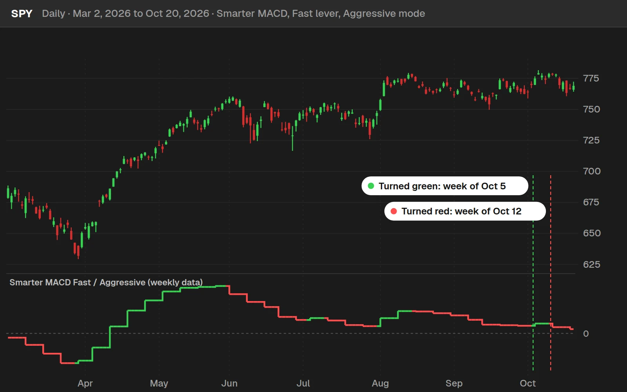Click the green dot in Turned green label
Screen dimensions: 627x392
pos(371,186)
